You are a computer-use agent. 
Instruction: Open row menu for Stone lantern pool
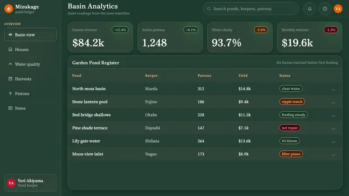point(333,102)
